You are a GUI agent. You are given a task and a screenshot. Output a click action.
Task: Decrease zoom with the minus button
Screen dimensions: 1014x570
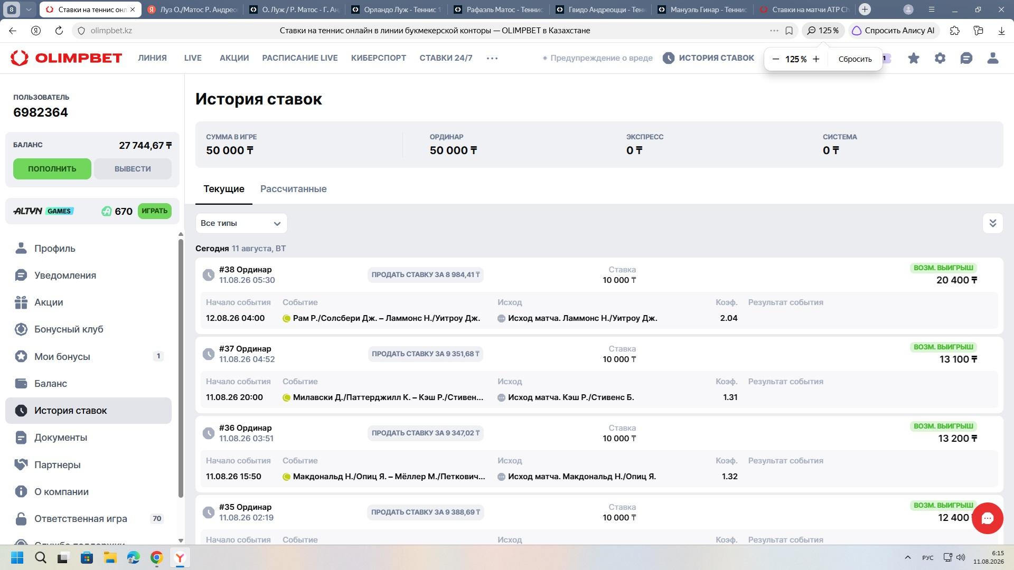776,59
